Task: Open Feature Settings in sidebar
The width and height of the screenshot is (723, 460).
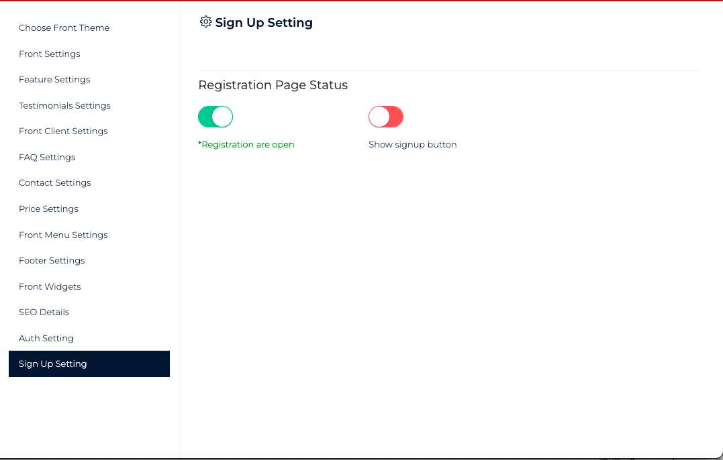Action: (54, 80)
